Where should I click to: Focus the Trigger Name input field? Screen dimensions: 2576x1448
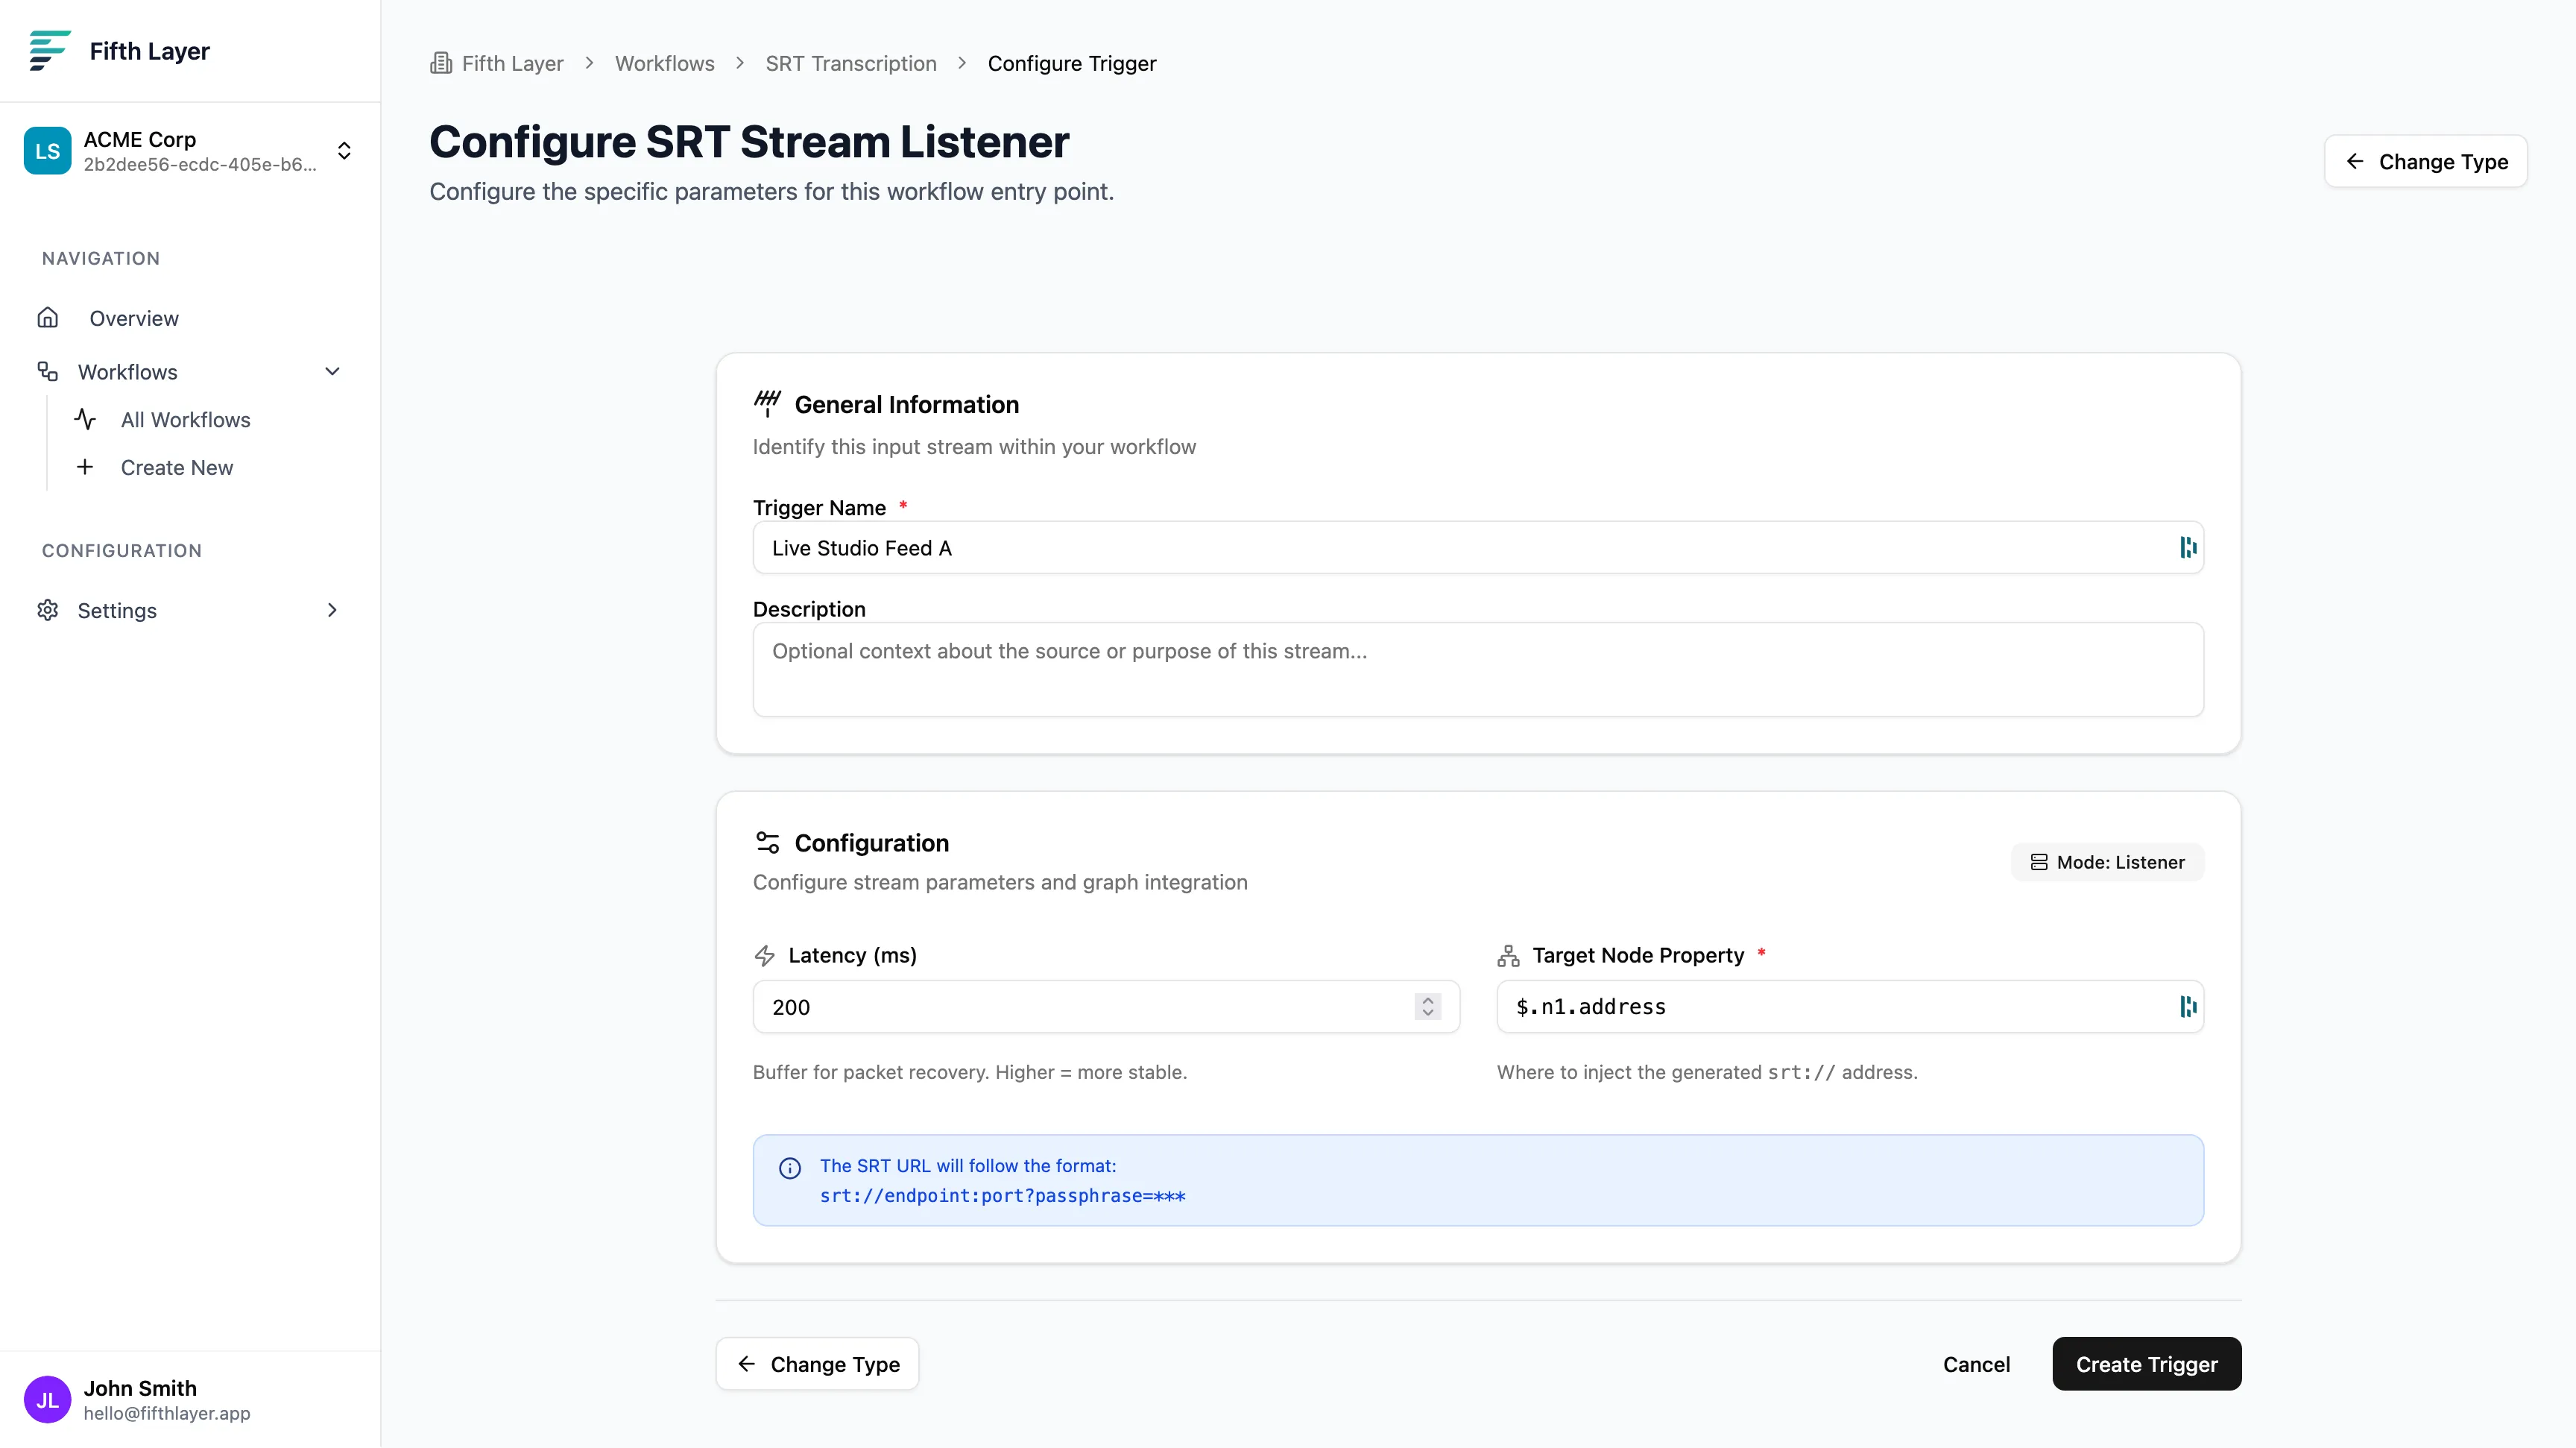click(1478, 547)
